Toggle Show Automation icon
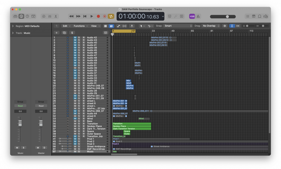 point(118,26)
